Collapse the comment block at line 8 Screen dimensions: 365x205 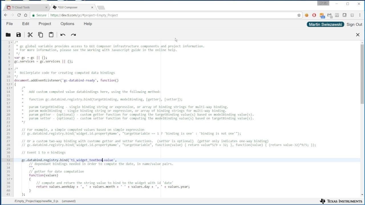(x=12, y=69)
